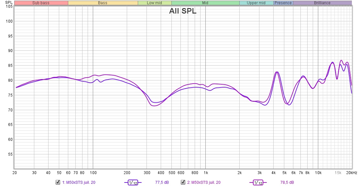Click the Low mid frequency band label
Image resolution: width=359 pixels, height=187 pixels.
[155, 3]
